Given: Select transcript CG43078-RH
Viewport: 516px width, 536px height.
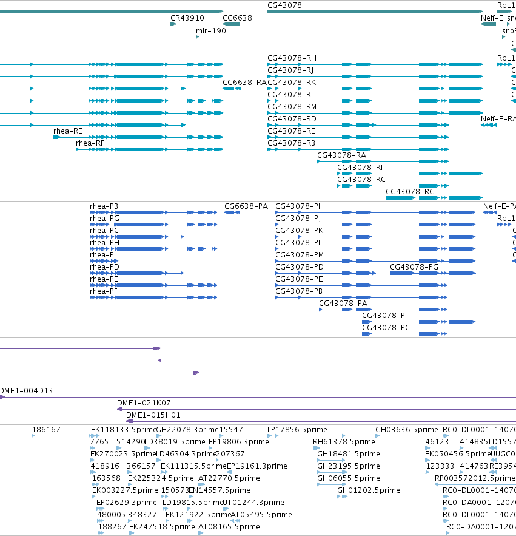Looking at the screenshot, I should pyautogui.click(x=292, y=58).
